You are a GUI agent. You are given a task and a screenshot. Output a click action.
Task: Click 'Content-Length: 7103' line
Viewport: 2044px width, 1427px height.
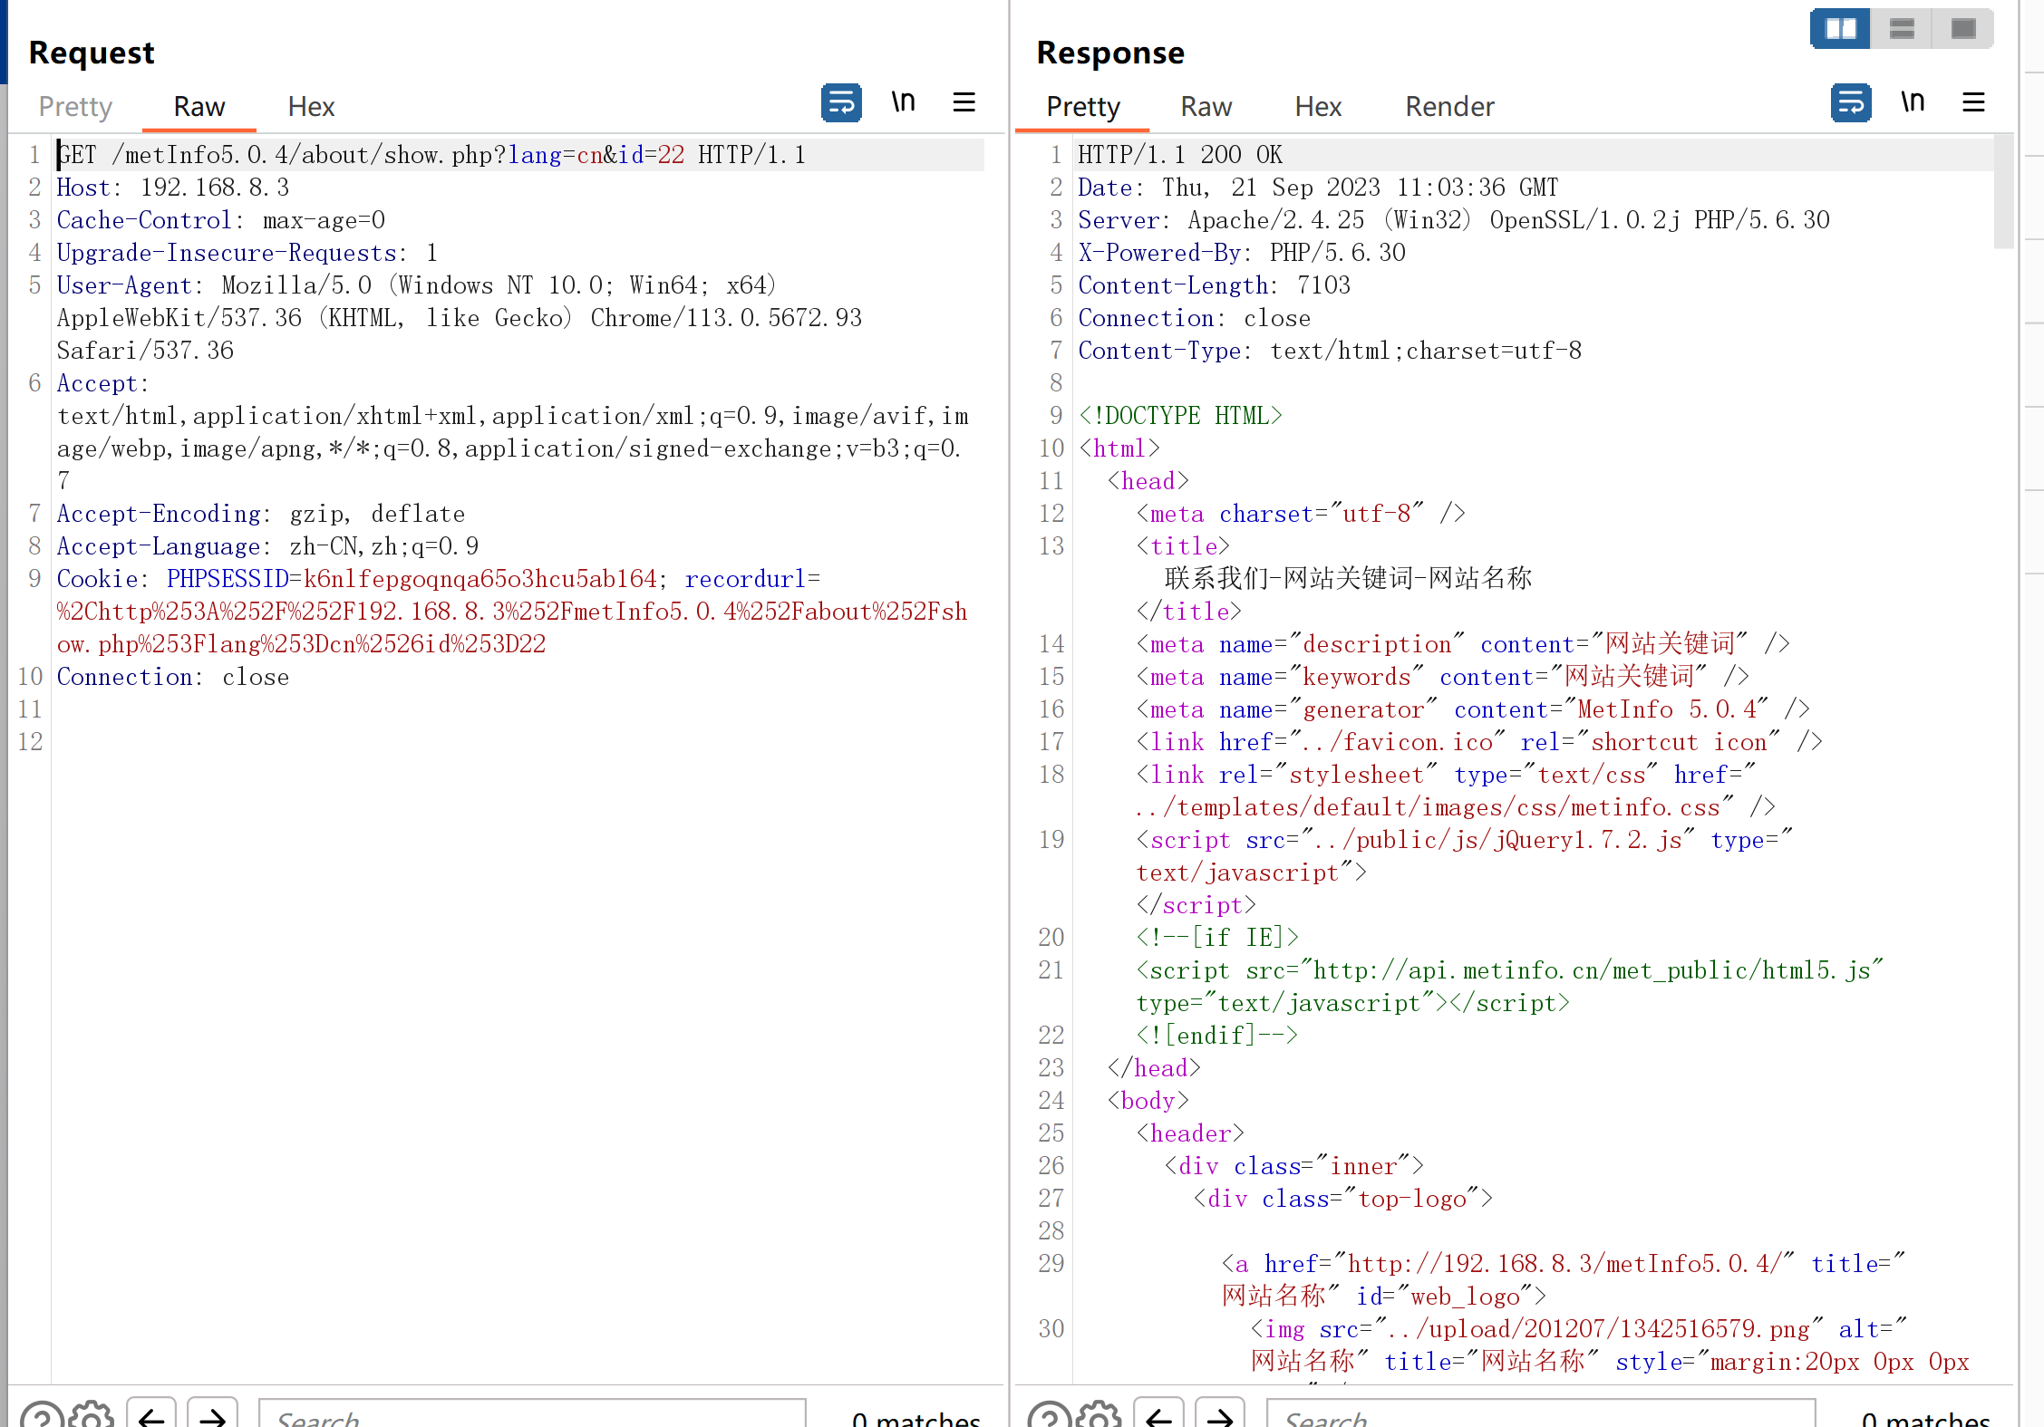coord(1214,285)
